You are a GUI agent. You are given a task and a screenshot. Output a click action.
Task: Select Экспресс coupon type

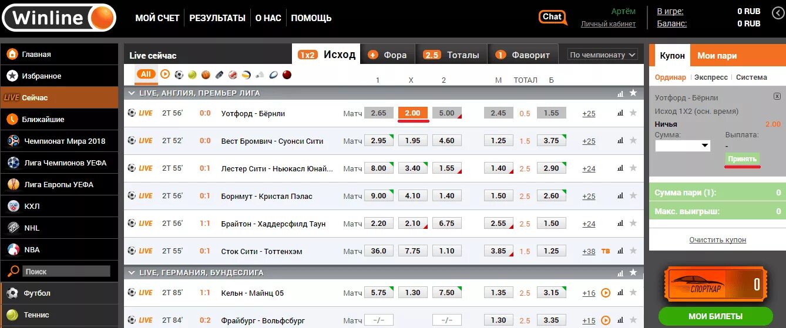tap(711, 77)
